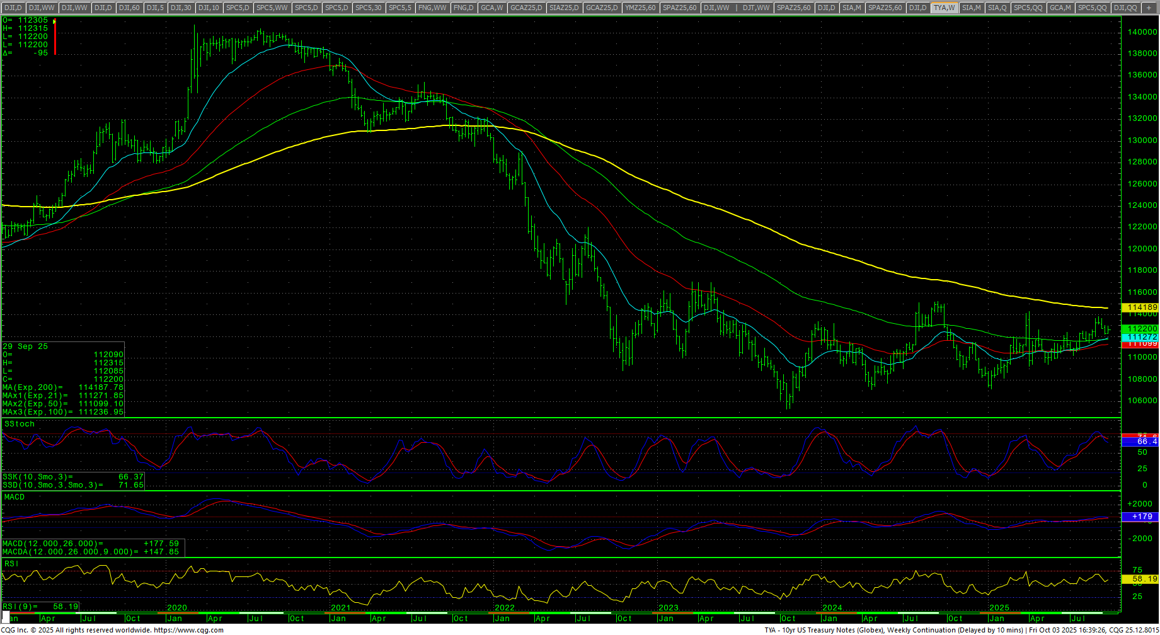
Task: Click the small arrow marker beside the OHLC readout
Action: tap(55, 21)
